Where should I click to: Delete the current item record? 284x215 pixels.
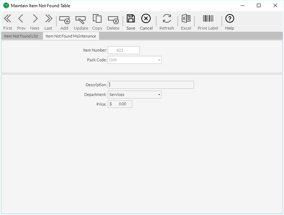click(113, 22)
